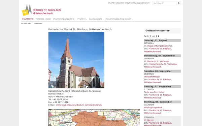
Task: Click the Rathausstraße 1 address line
Action: tap(56, 94)
